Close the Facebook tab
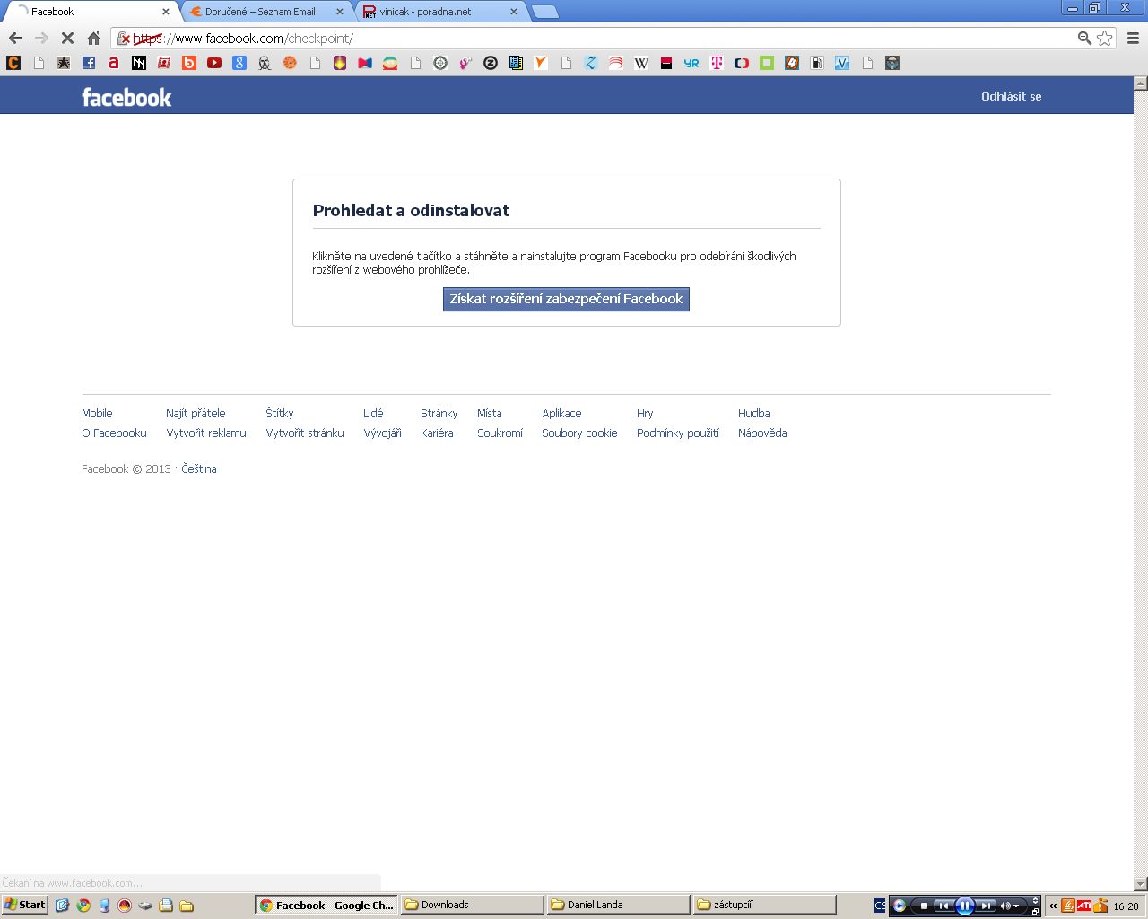 pyautogui.click(x=166, y=12)
